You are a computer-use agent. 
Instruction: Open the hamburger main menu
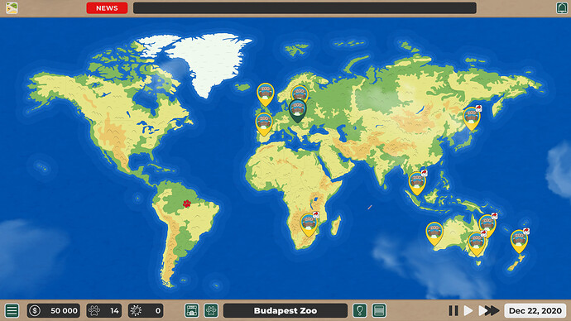(x=12, y=311)
